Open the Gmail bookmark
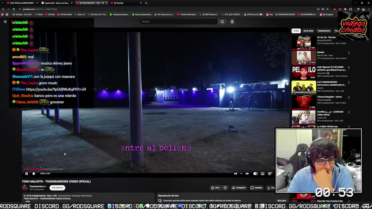This screenshot has width=372, height=209. click(39, 15)
